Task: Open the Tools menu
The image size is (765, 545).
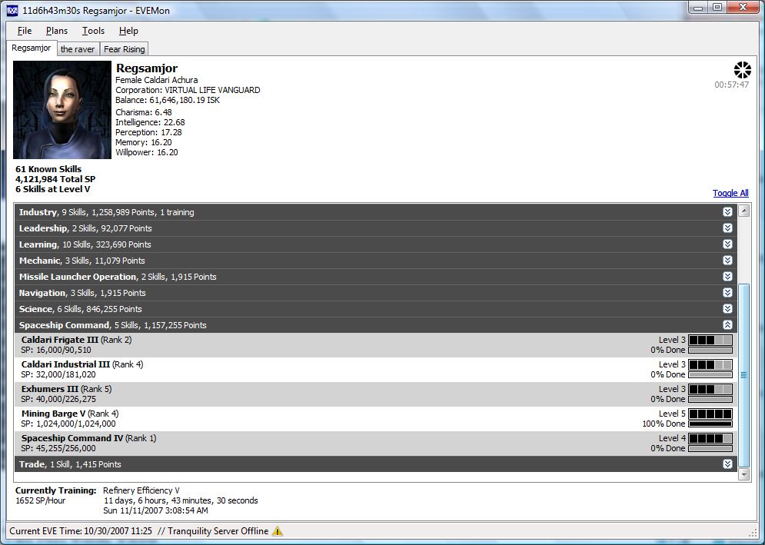Action: (x=93, y=31)
